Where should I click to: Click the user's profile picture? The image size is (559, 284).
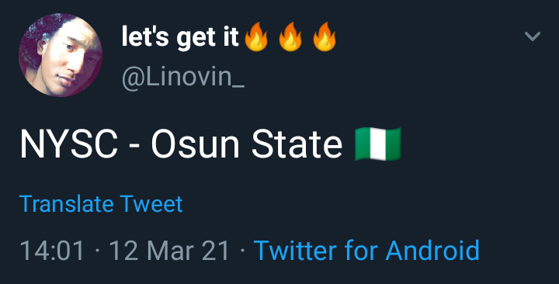(x=61, y=55)
